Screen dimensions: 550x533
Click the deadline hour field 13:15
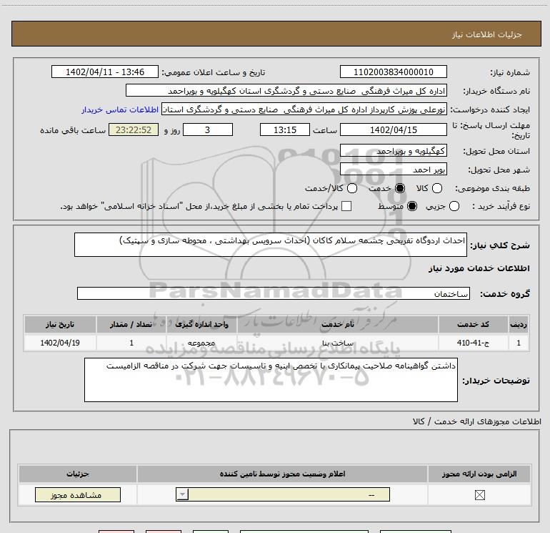pos(285,129)
